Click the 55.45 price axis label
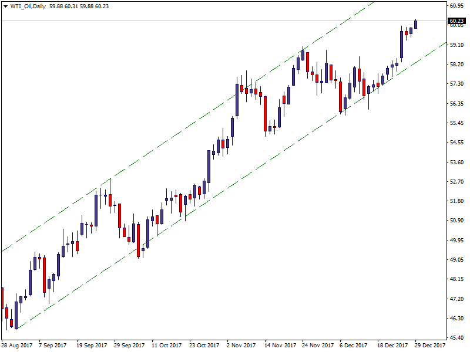This screenshot has height=352, width=470. (456, 123)
